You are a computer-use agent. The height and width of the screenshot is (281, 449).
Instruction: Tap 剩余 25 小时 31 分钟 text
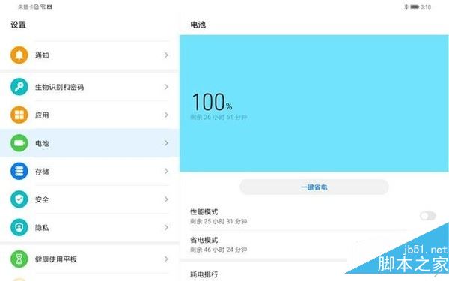[x=219, y=221]
